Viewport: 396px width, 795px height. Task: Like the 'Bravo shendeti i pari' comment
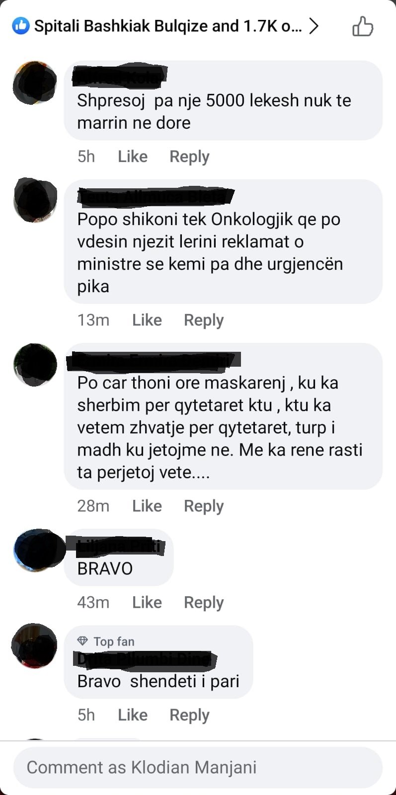click(x=133, y=715)
